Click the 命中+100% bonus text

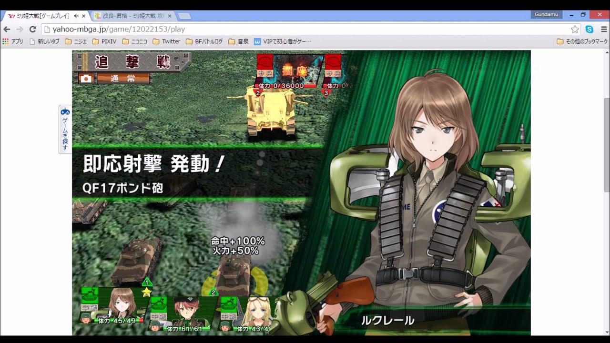coord(238,241)
